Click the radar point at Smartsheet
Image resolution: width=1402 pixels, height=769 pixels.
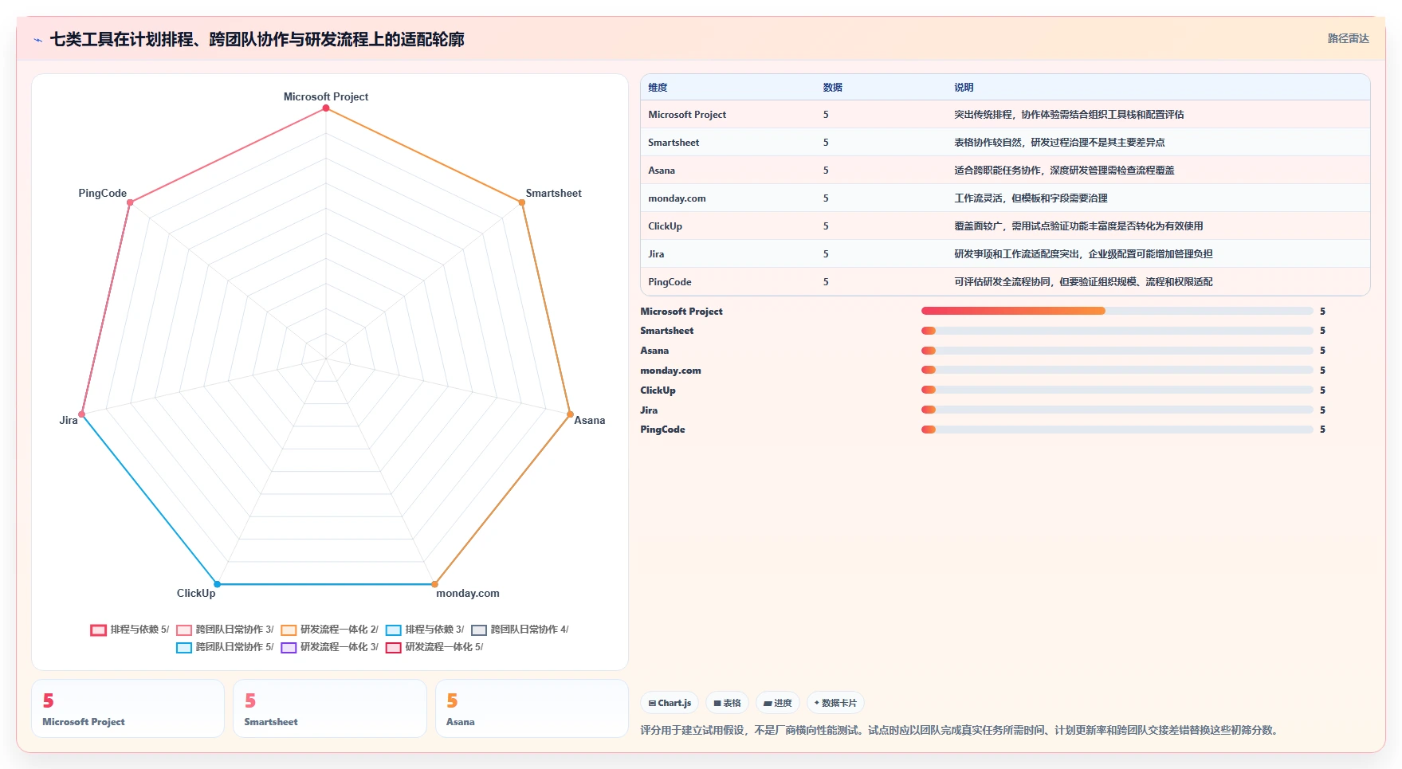pos(522,202)
